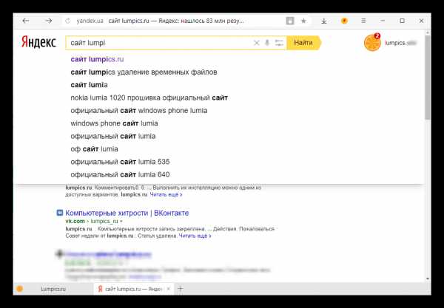This screenshot has height=308, width=444.
Task: Click the orange extension icon in toolbar
Action: pyautogui.click(x=344, y=21)
